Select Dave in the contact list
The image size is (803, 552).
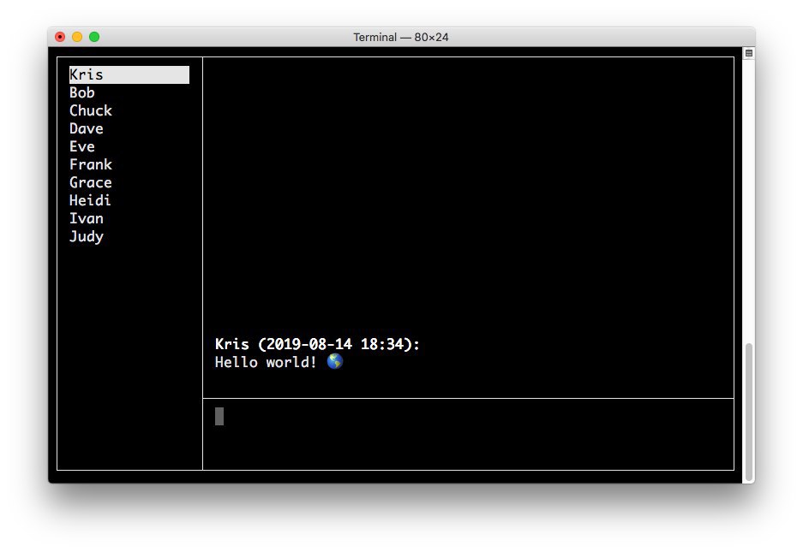click(86, 128)
